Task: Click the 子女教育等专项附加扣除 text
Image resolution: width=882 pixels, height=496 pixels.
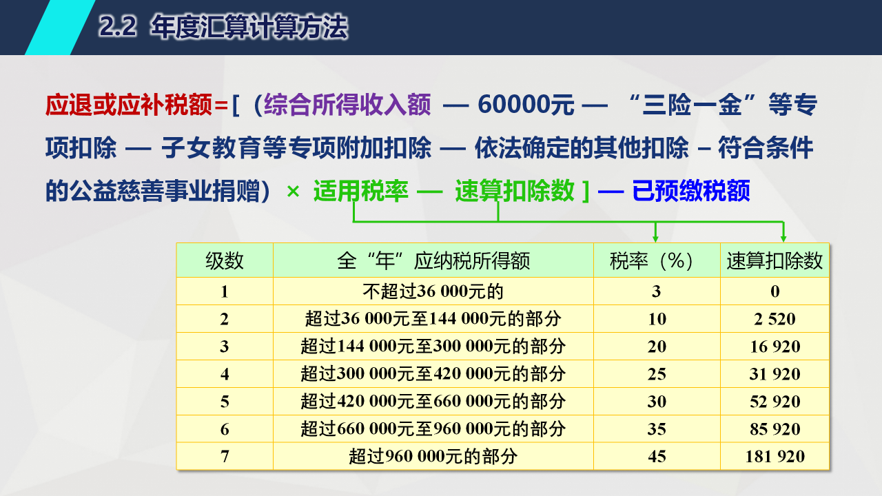Action: [297, 148]
